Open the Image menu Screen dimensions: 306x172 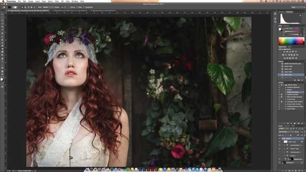click(31, 1)
